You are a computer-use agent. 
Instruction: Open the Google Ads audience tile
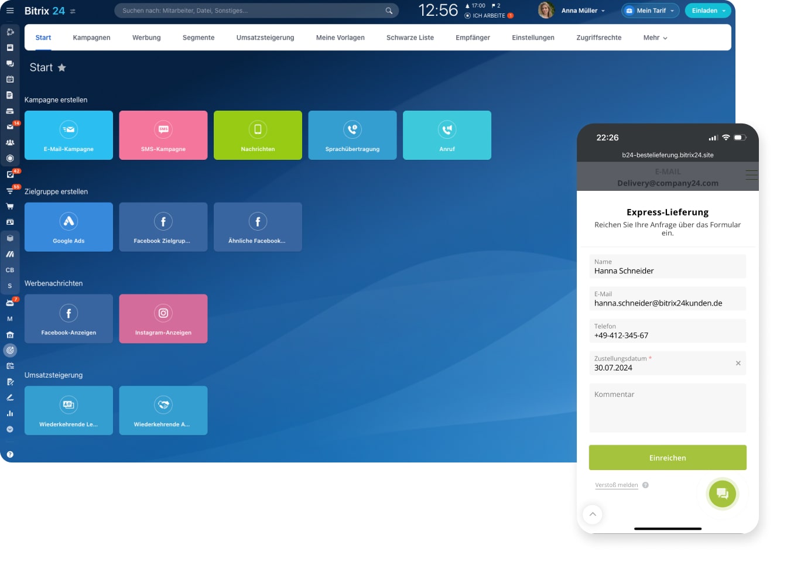pos(69,227)
